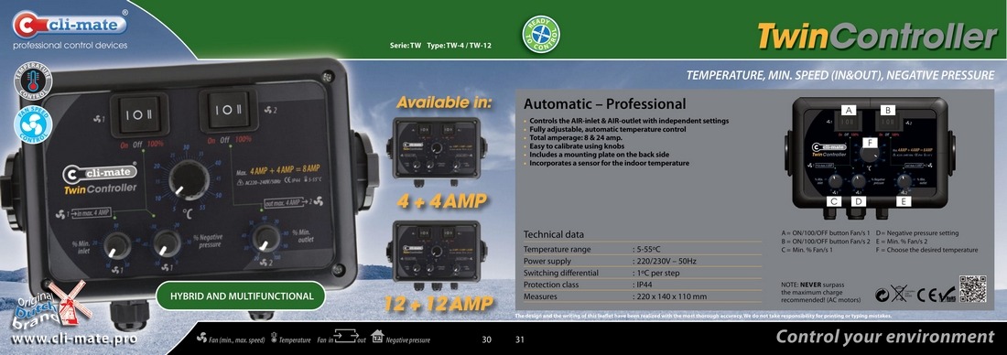
Task: Click the 'Control your environment' slogan
Action: point(885,337)
